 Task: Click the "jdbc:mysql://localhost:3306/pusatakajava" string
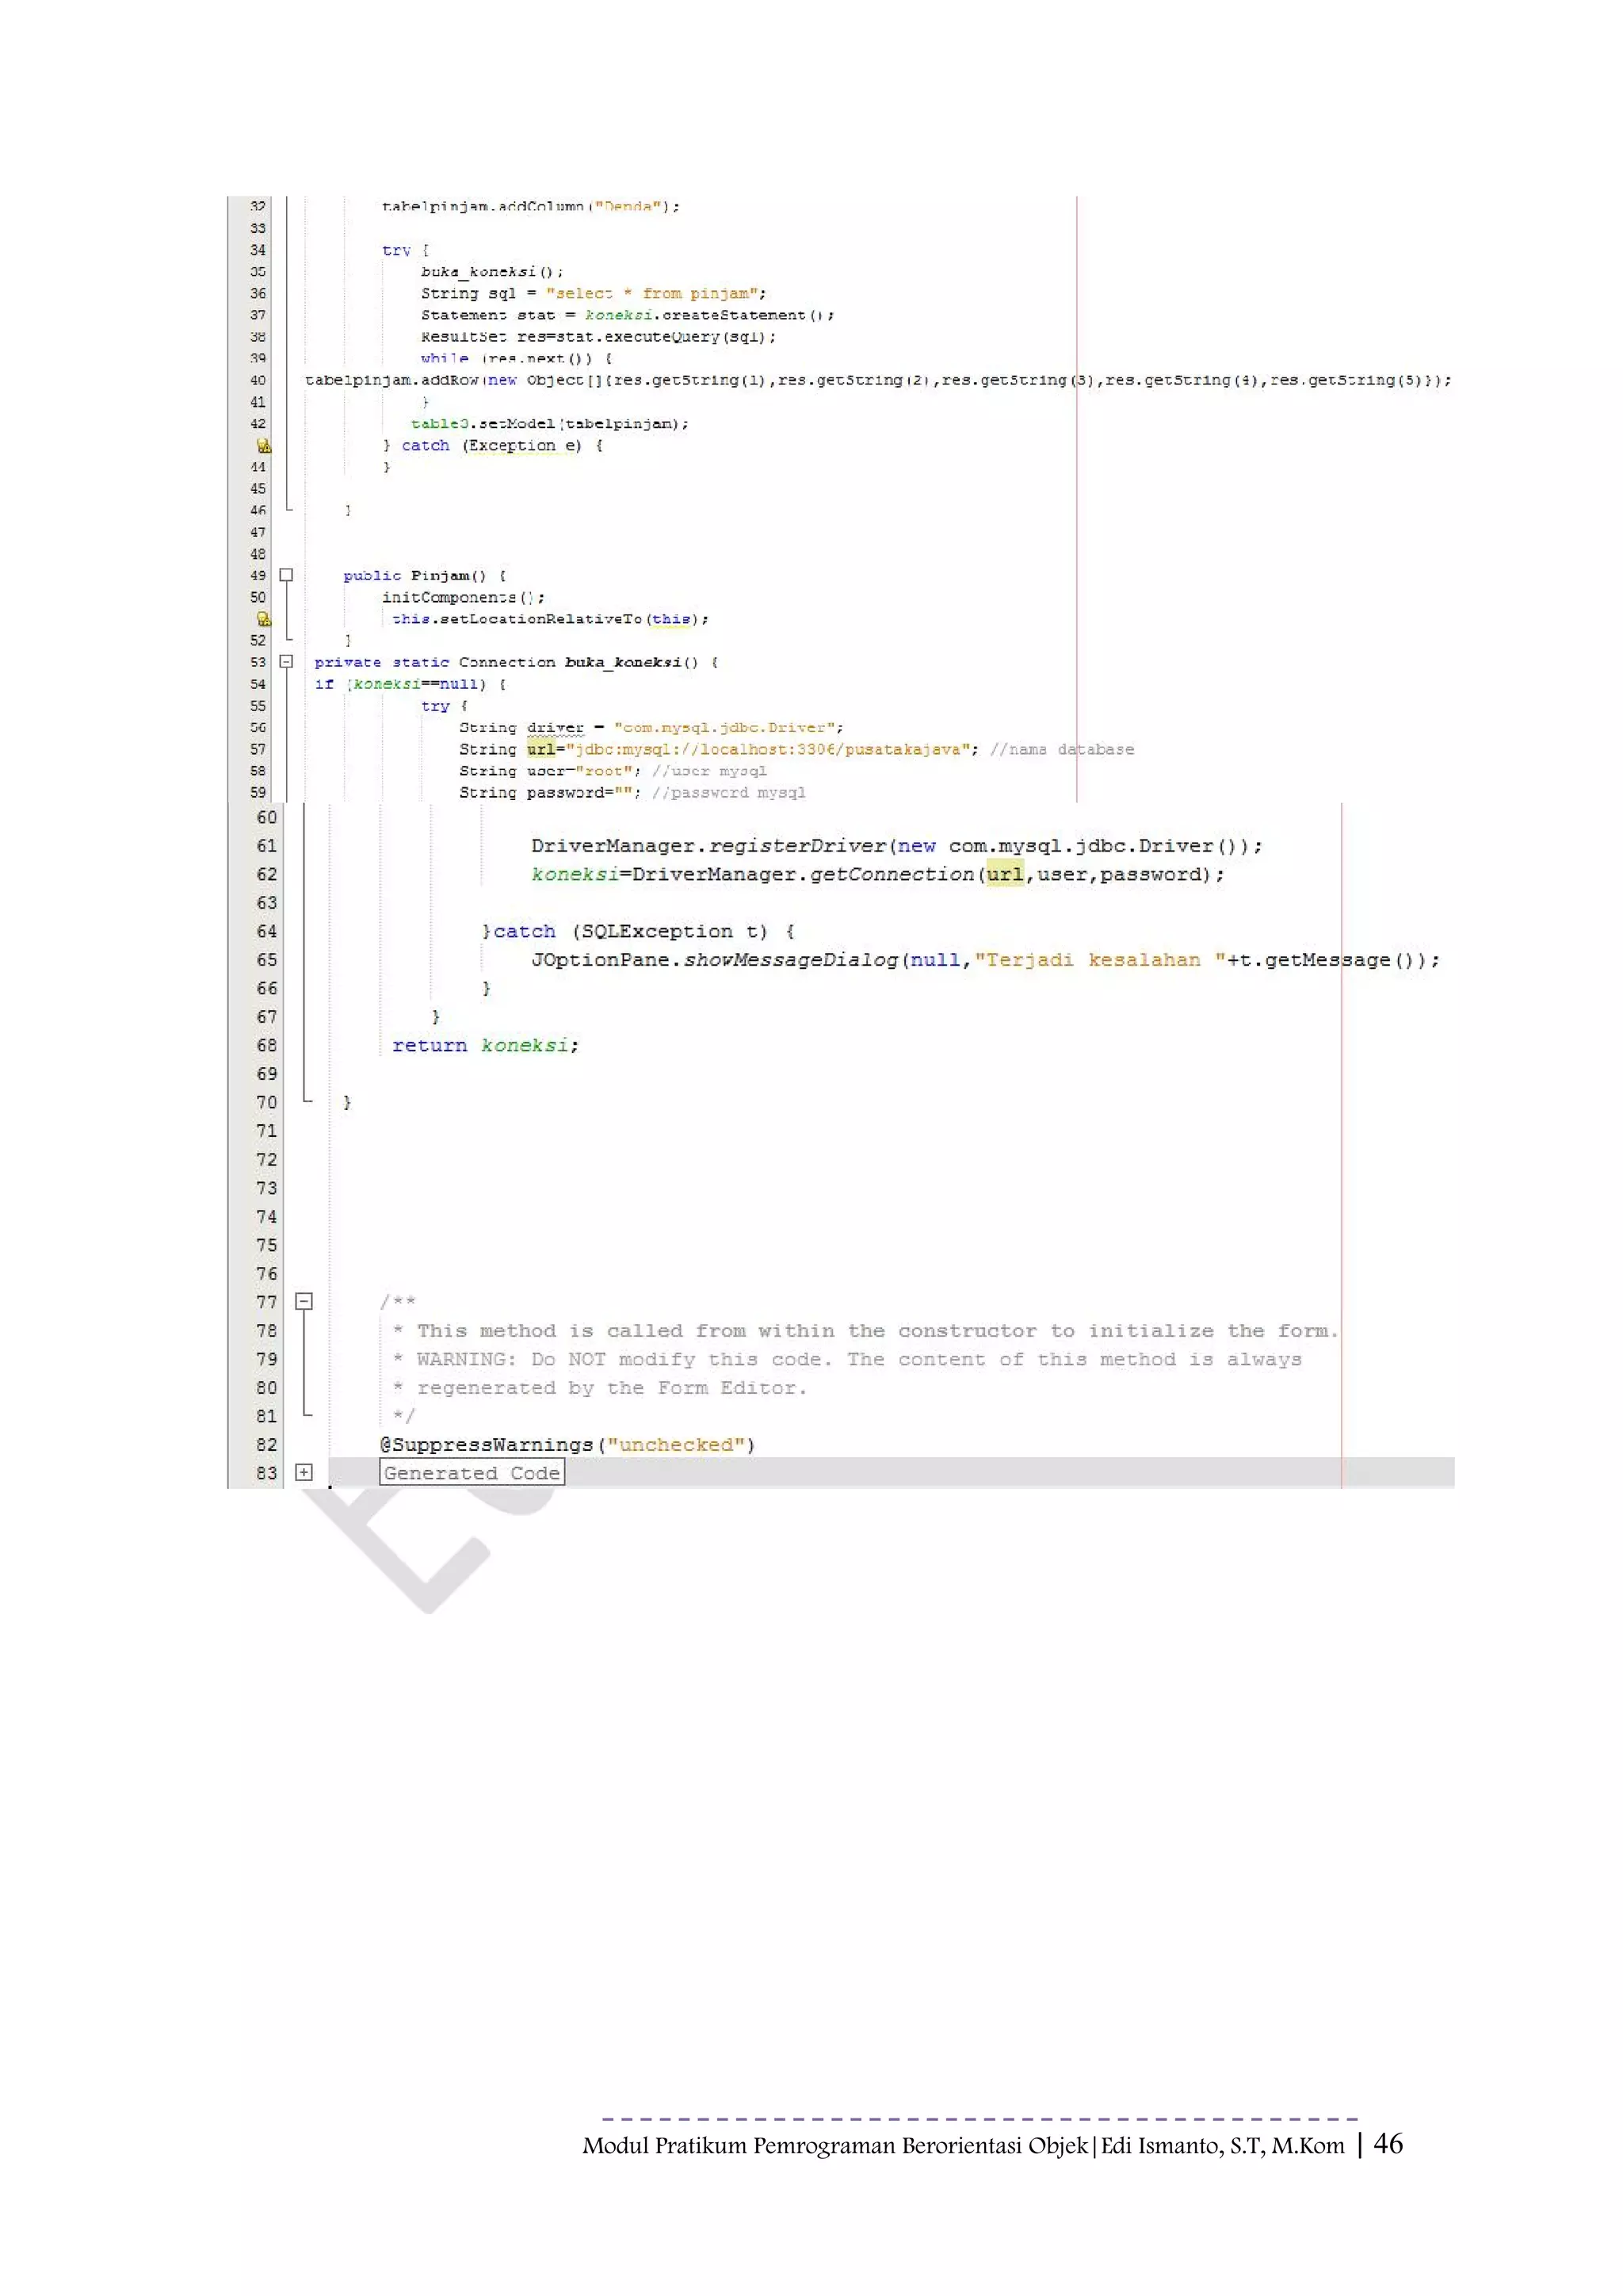tap(769, 750)
